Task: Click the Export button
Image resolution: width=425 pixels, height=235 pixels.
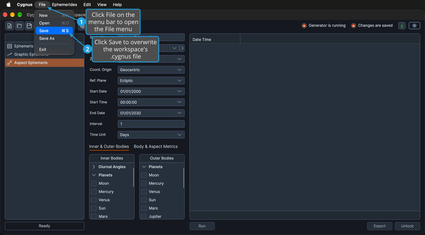Action: [379, 226]
